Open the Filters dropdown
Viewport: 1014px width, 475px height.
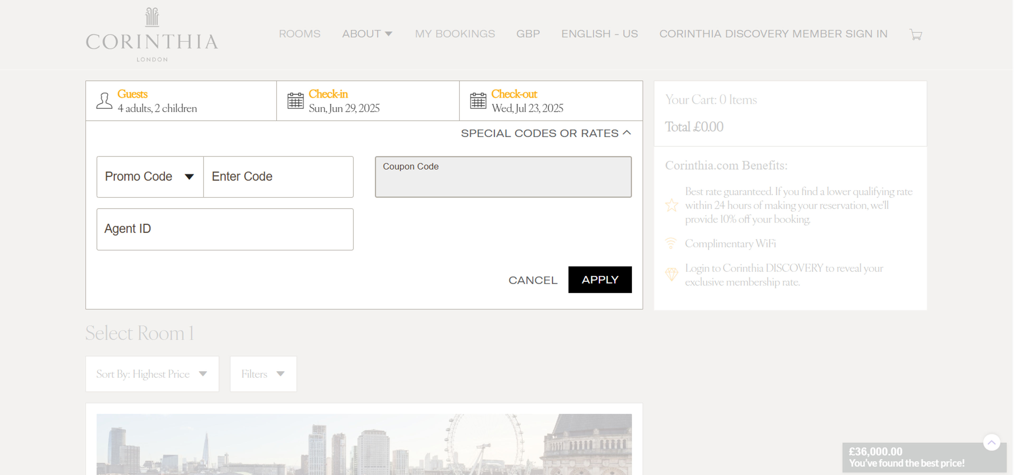263,374
